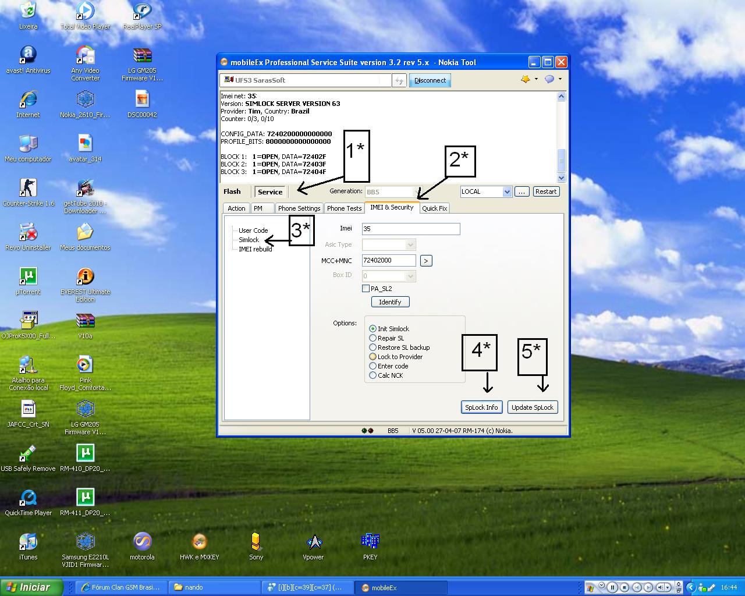Image resolution: width=745 pixels, height=596 pixels.
Task: Select IMEI rebuild tree item
Action: 256,249
